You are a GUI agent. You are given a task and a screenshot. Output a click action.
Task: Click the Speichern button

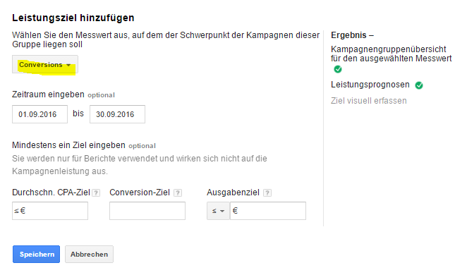tap(37, 254)
